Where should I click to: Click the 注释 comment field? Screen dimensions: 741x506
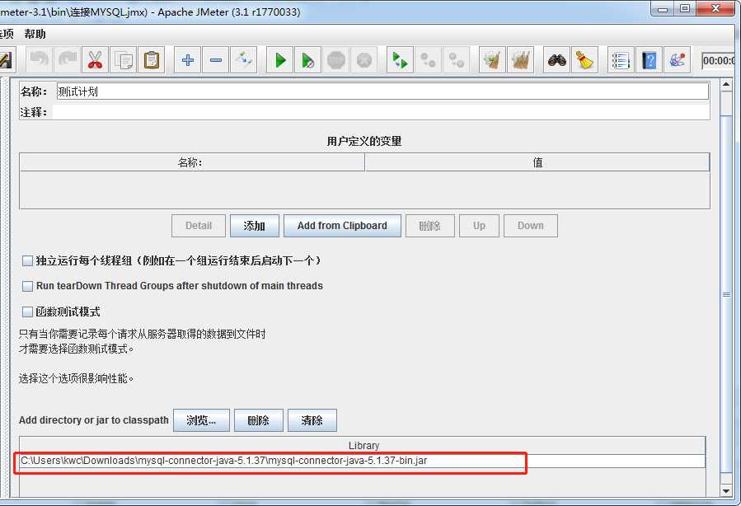381,112
